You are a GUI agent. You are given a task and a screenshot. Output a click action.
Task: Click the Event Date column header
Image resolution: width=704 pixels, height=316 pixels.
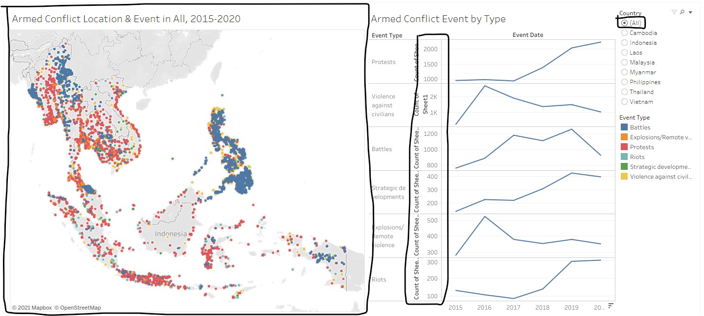(528, 35)
